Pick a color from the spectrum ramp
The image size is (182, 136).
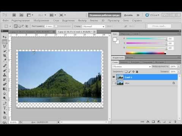pyautogui.click(x=146, y=53)
